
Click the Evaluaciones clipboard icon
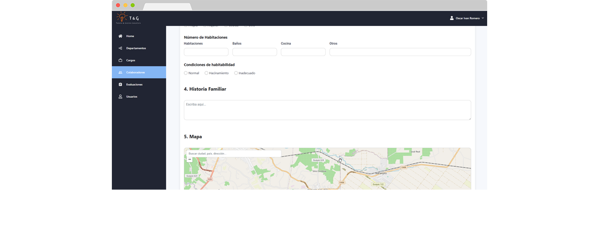click(121, 85)
